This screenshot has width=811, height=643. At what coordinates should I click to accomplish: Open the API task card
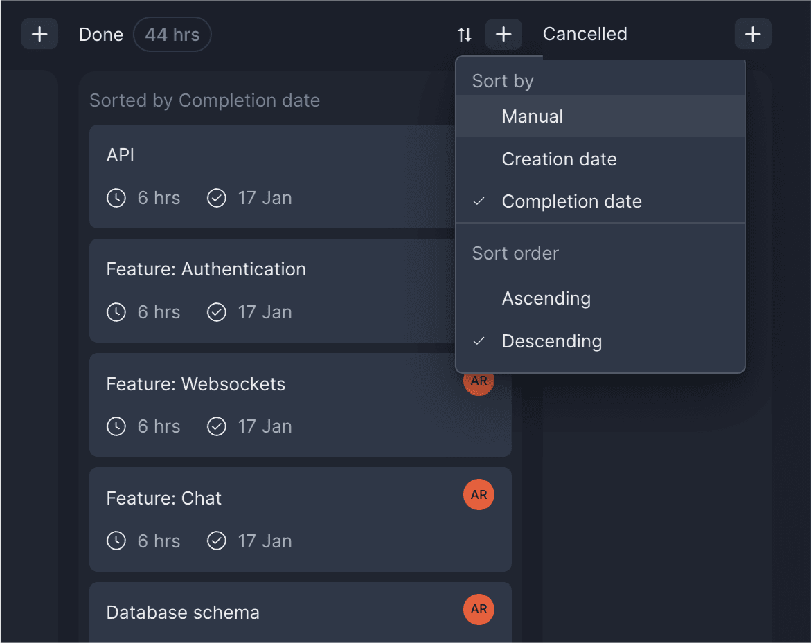point(273,176)
